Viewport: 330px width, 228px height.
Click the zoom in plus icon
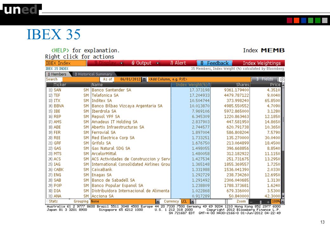point(268,202)
